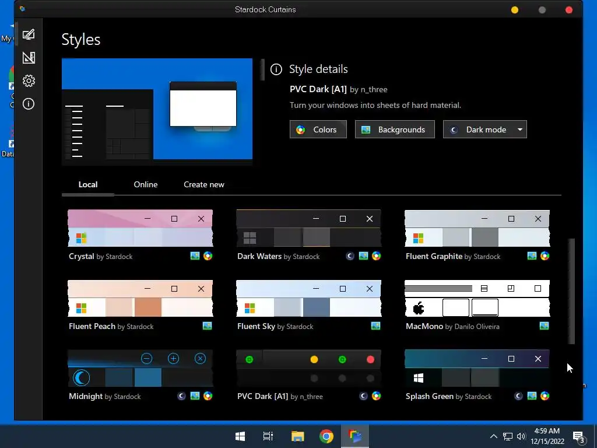This screenshot has height=448, width=597.
Task: Select the MacMono style thumbnail
Action: pos(477,298)
